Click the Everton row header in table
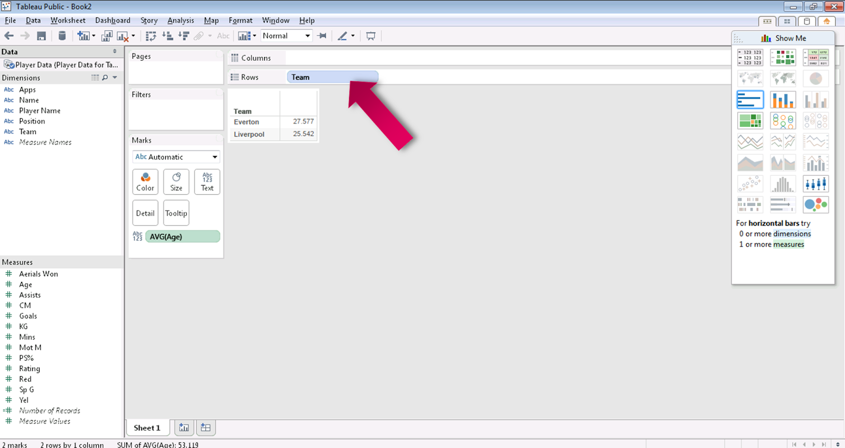The width and height of the screenshot is (845, 448). tap(247, 122)
